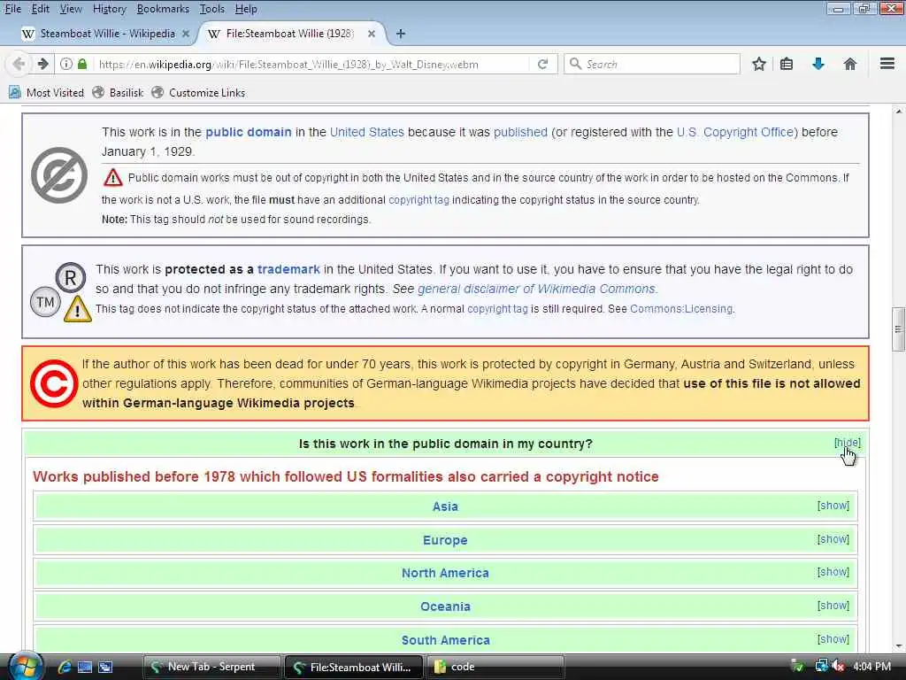
Task: Click the green secure padlock icon
Action: pyautogui.click(x=82, y=64)
